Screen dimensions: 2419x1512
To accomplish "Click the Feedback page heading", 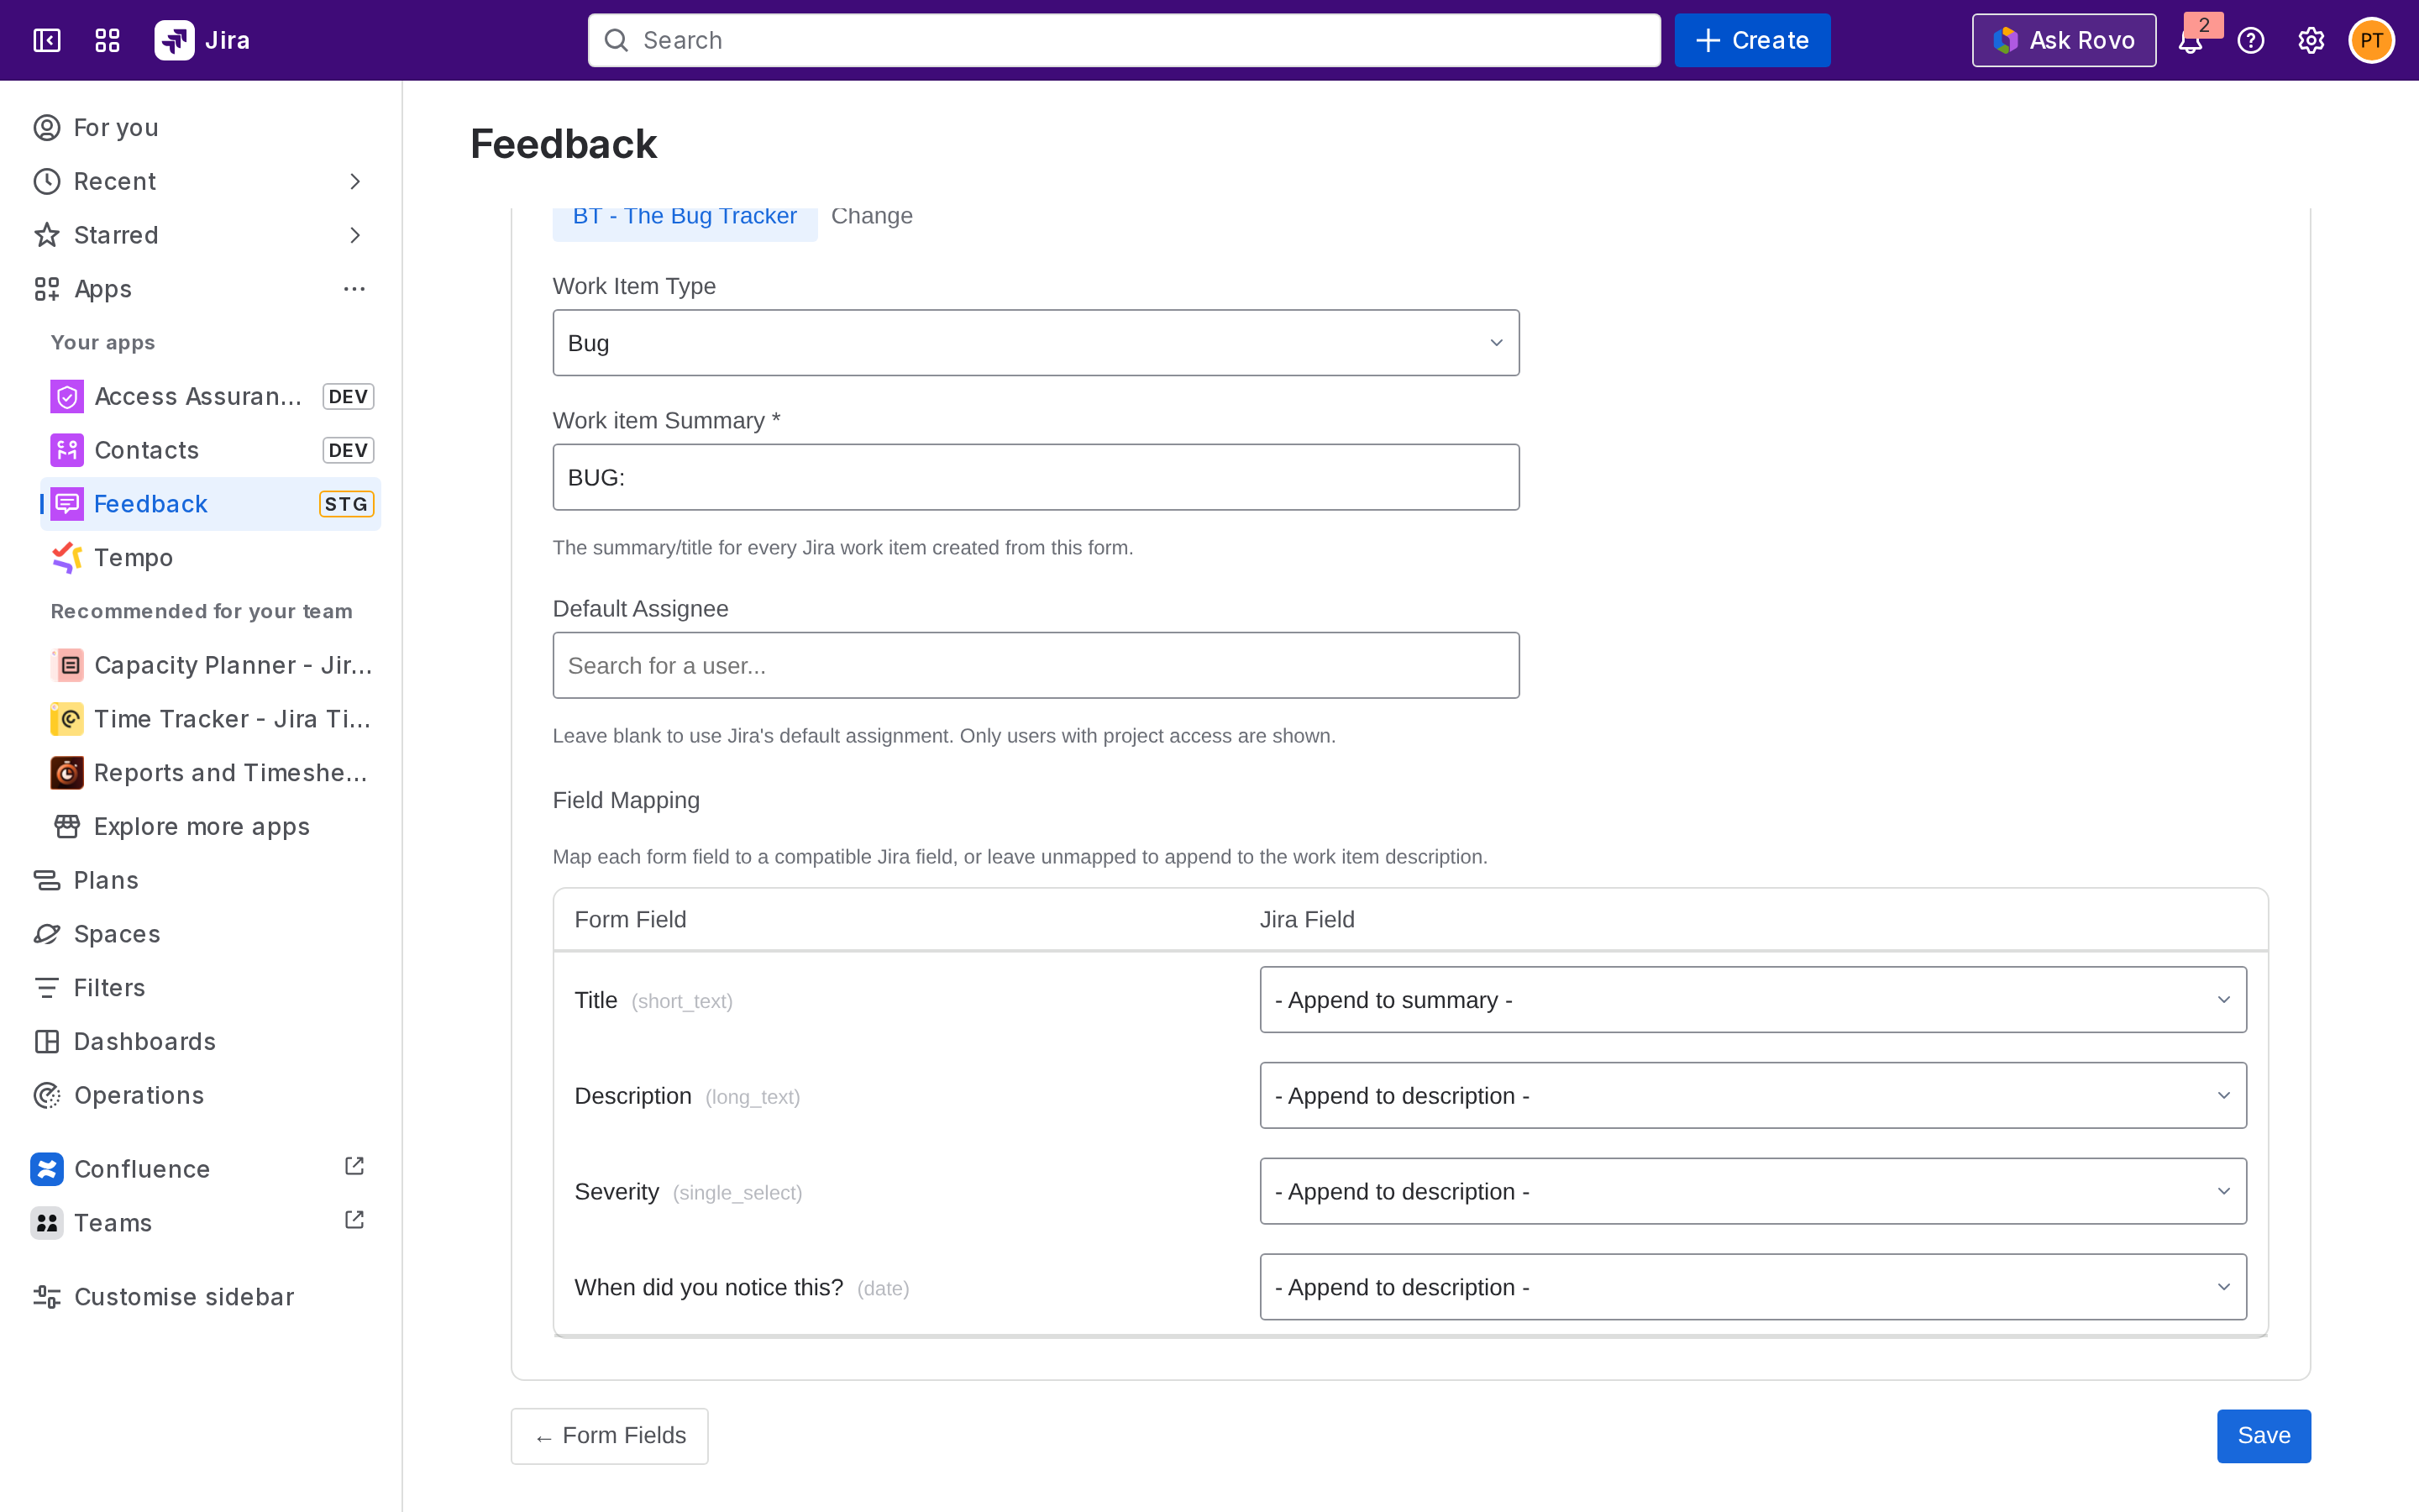I will (564, 144).
